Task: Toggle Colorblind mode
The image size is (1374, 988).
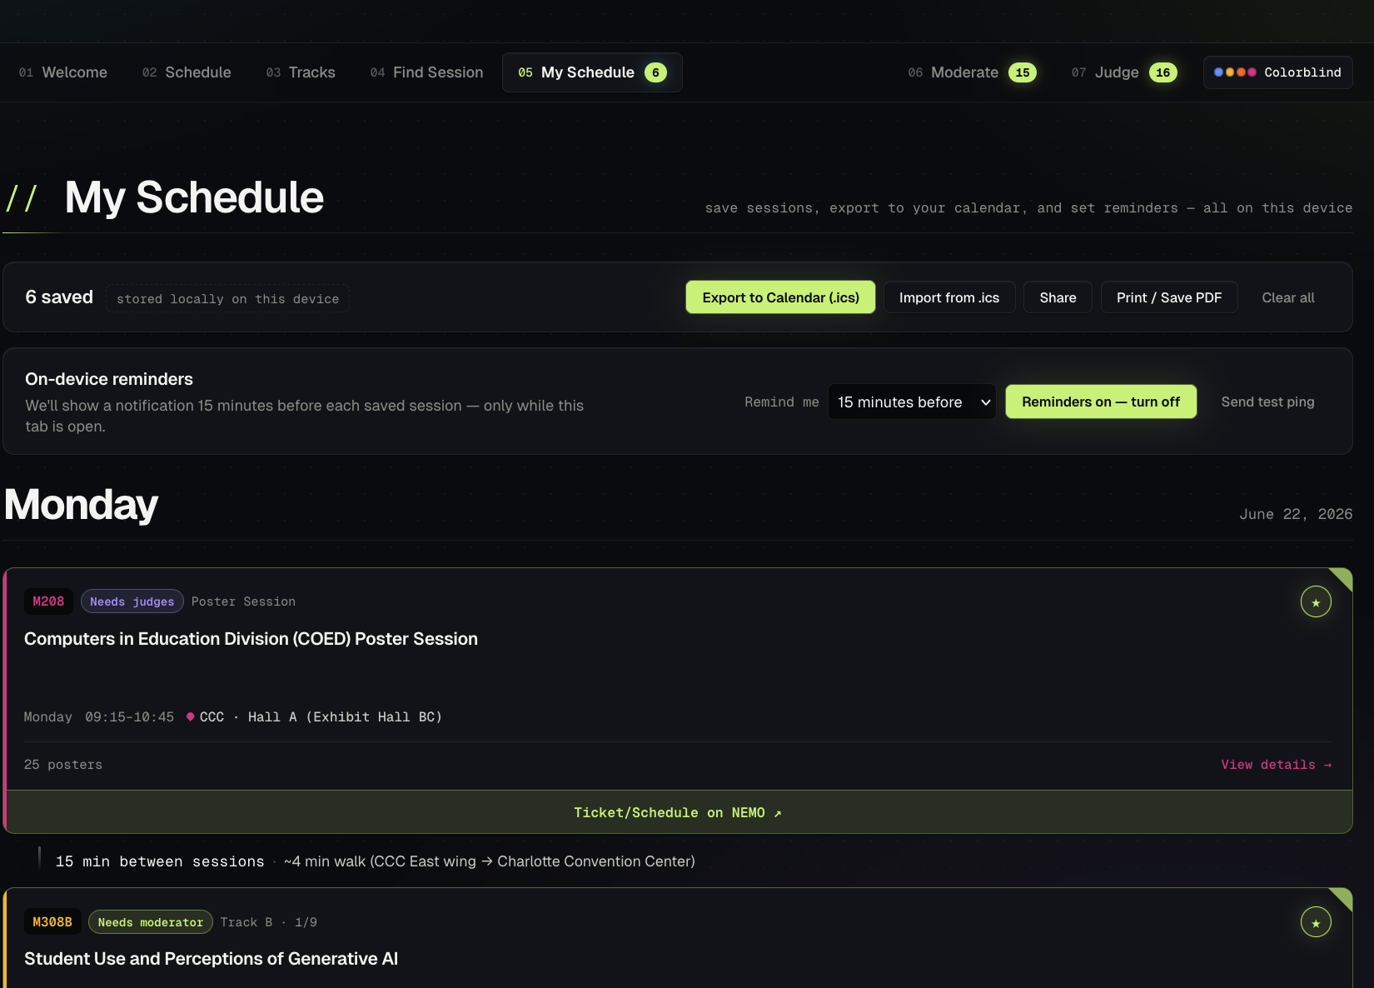Action: [x=1277, y=72]
